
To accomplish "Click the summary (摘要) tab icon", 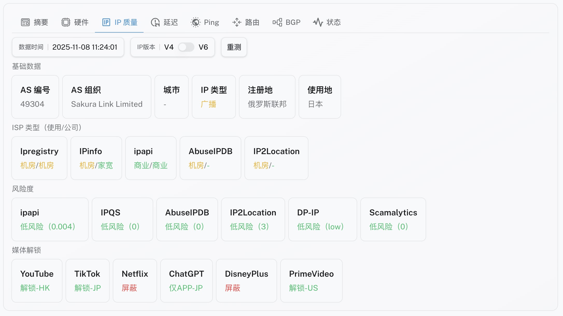I will (x=25, y=22).
